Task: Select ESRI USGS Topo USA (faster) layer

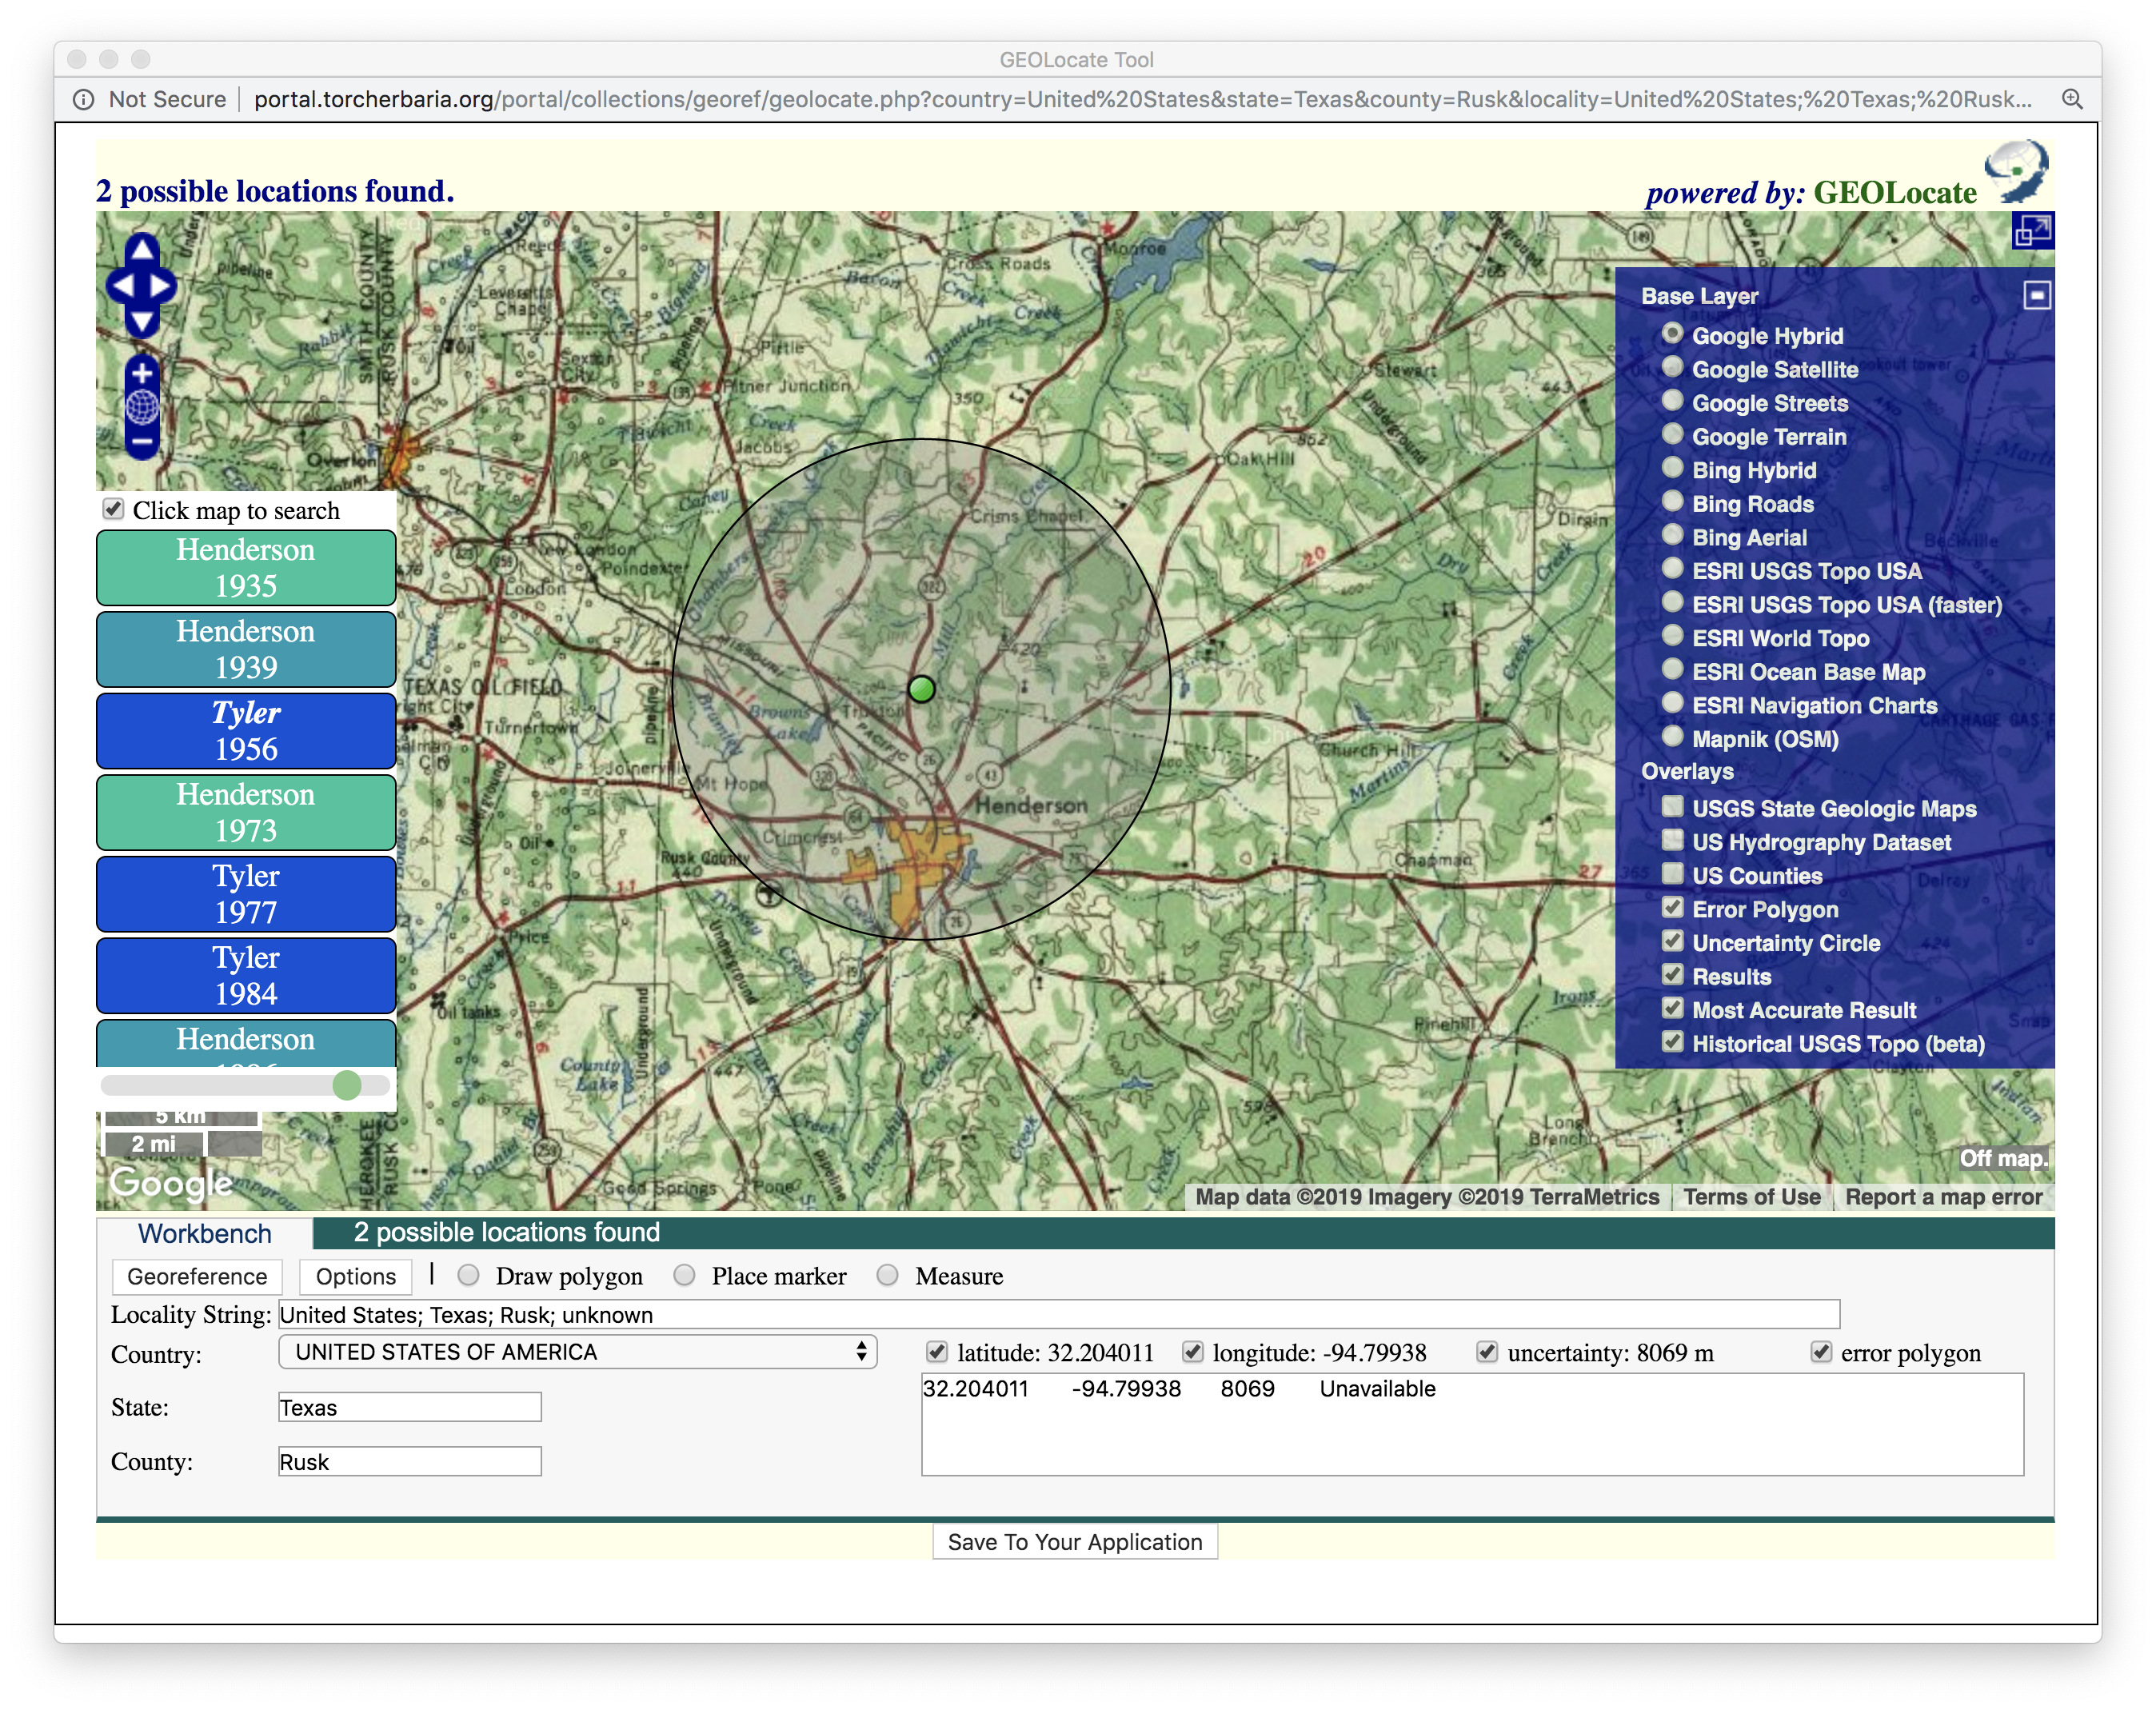Action: pos(1672,602)
